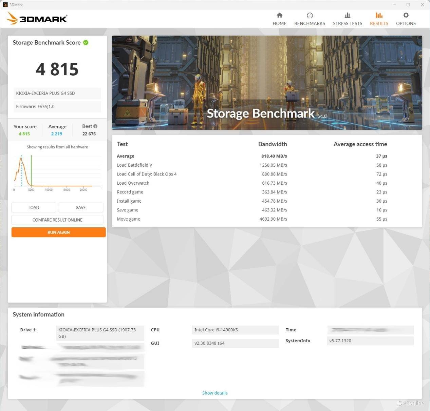Expand system info with Show details
Screen dimensions: 430x411
[215, 393]
